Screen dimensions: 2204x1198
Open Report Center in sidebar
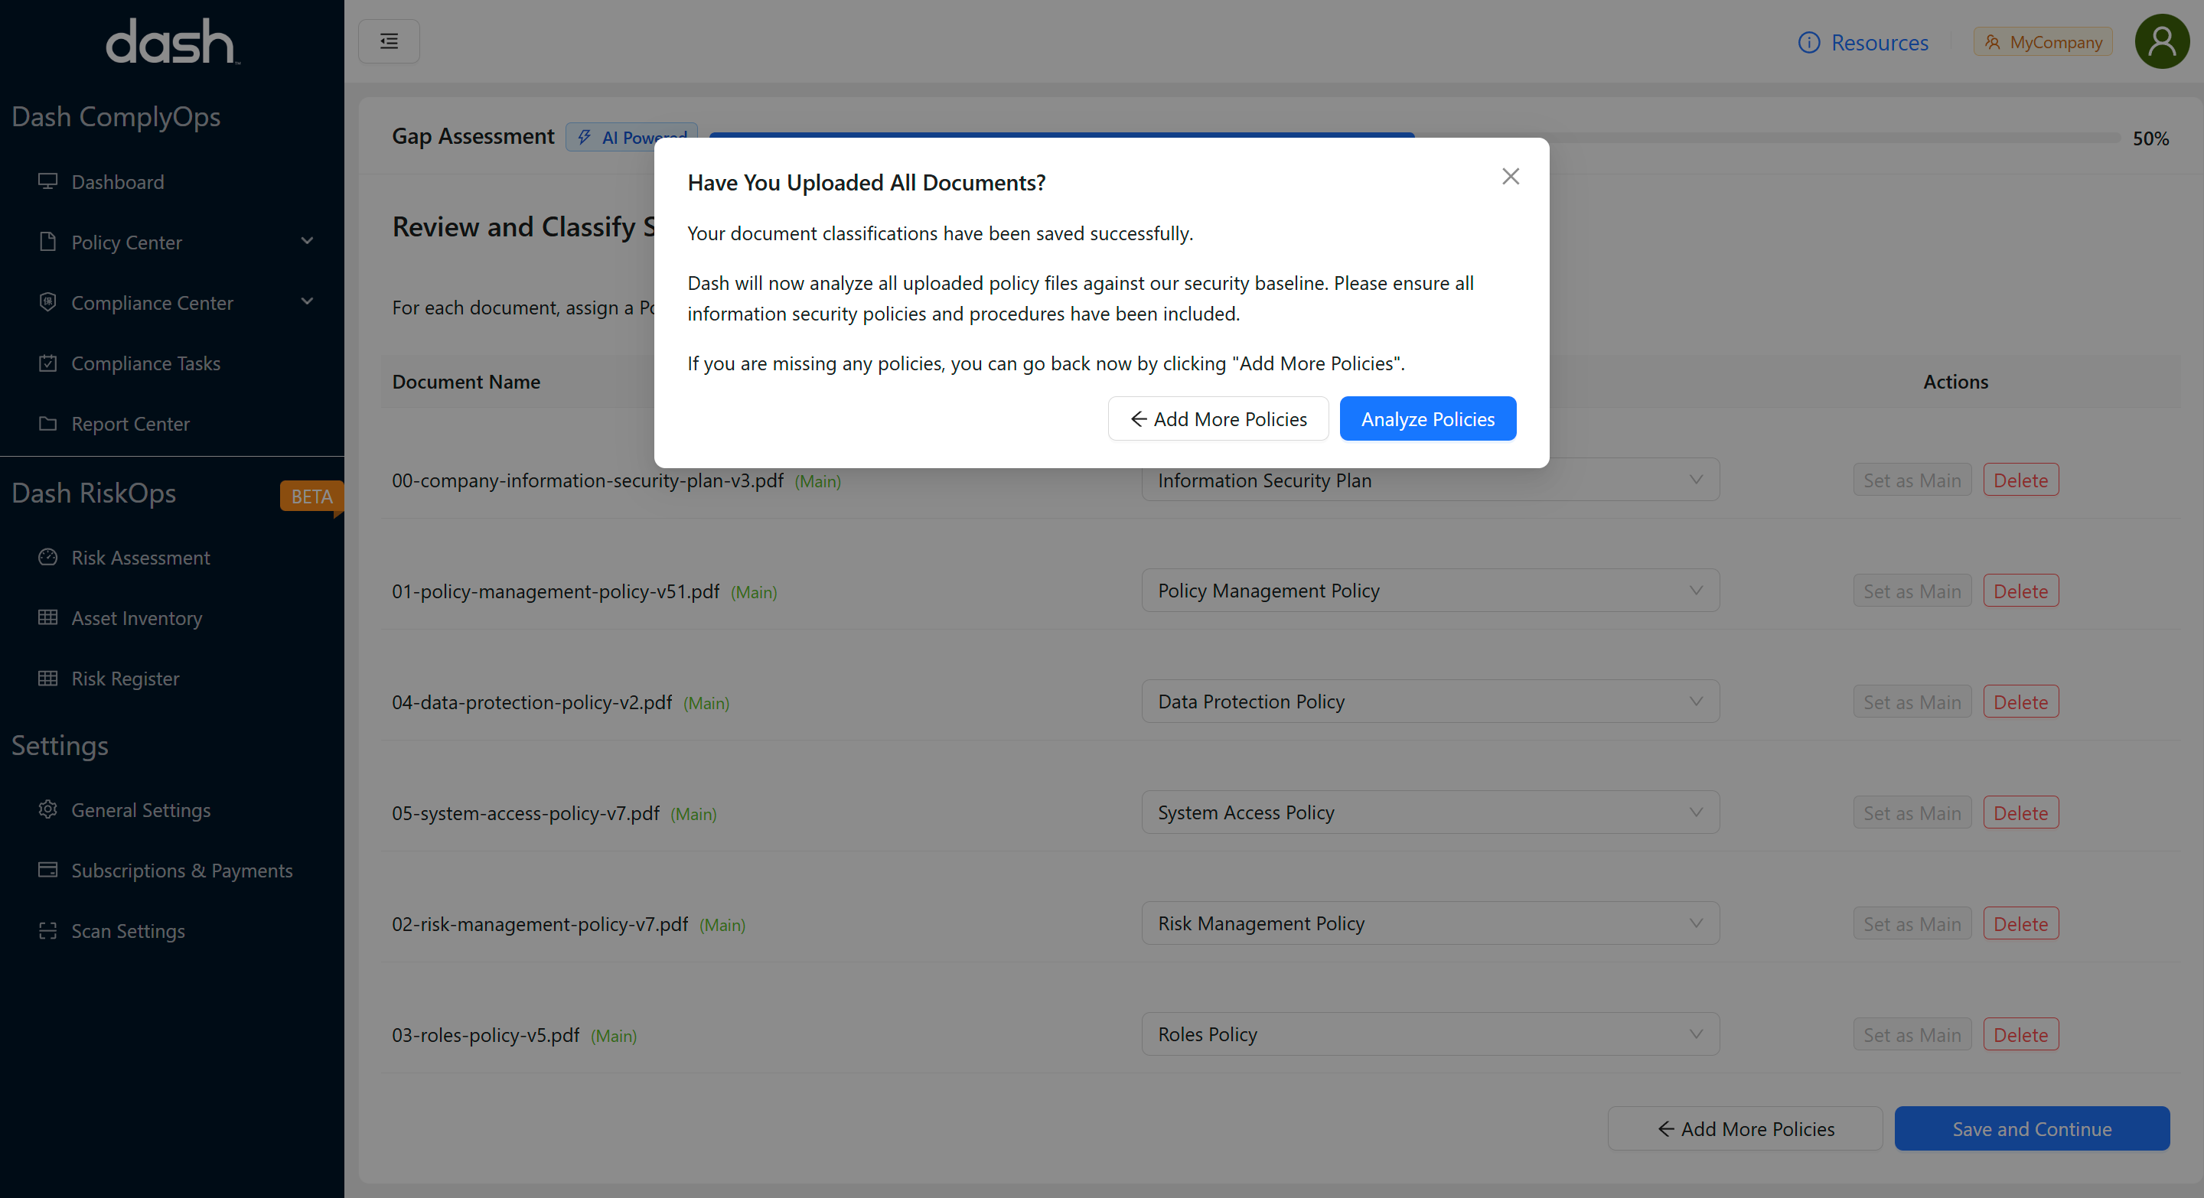pyautogui.click(x=130, y=423)
